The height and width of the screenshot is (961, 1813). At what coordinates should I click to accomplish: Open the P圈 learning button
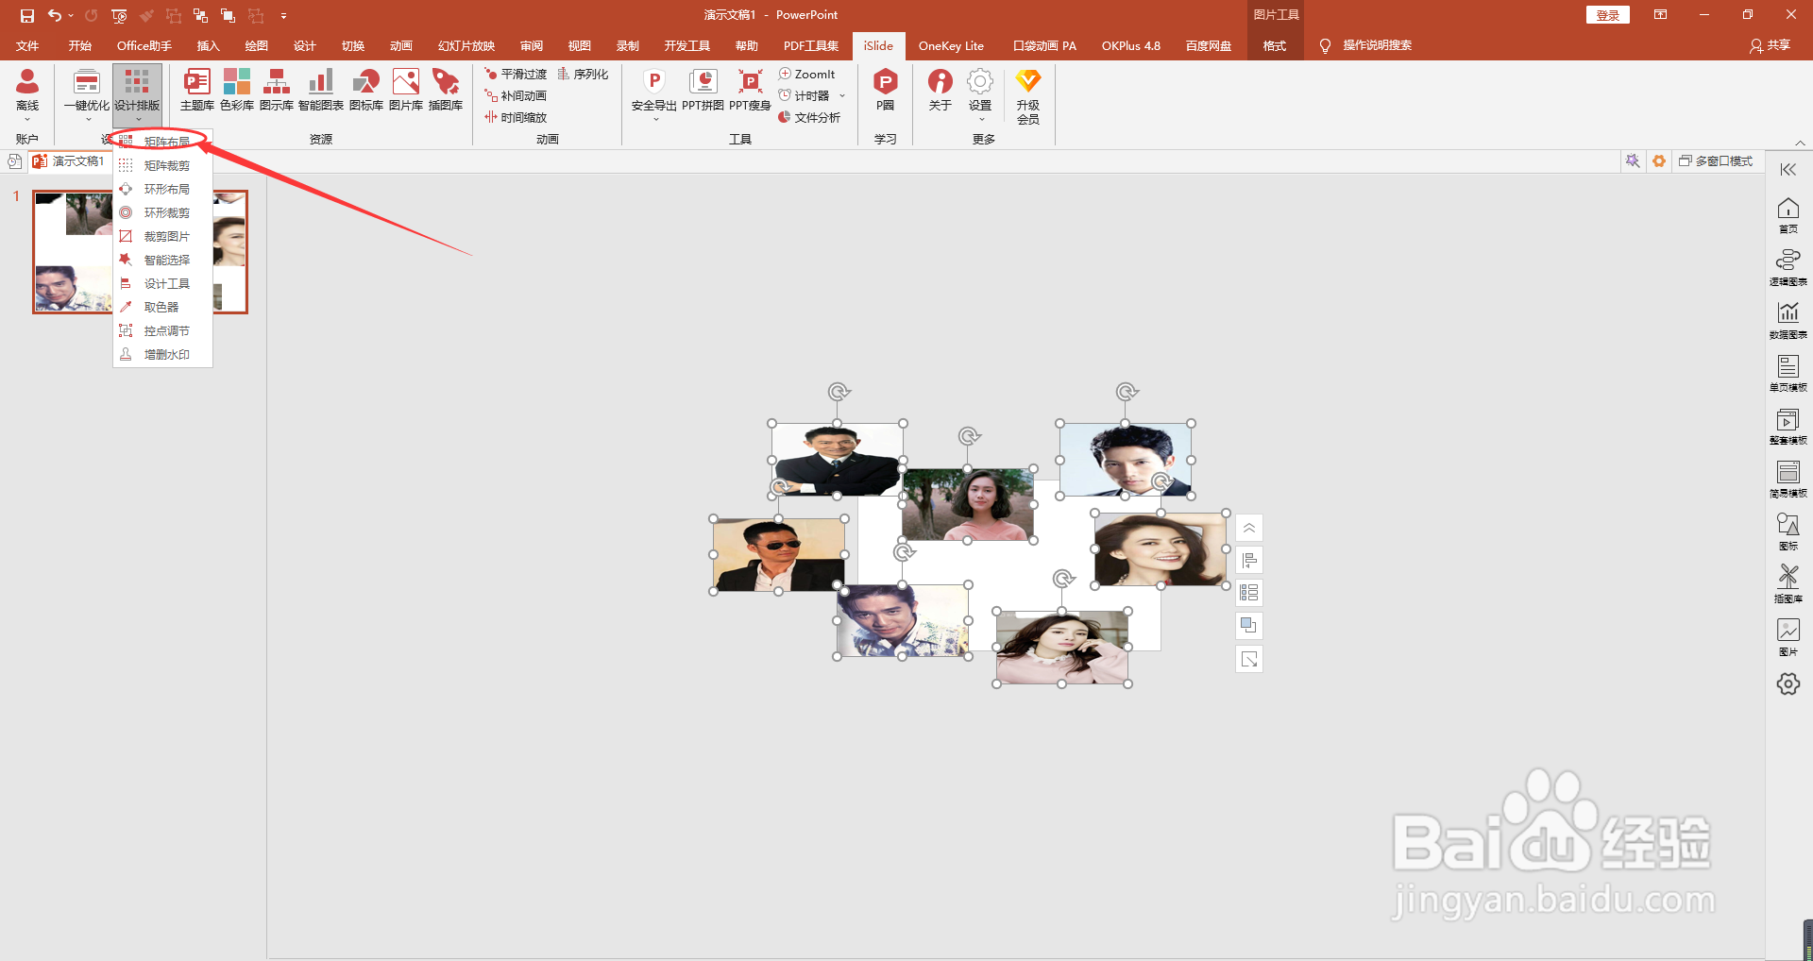pyautogui.click(x=885, y=91)
